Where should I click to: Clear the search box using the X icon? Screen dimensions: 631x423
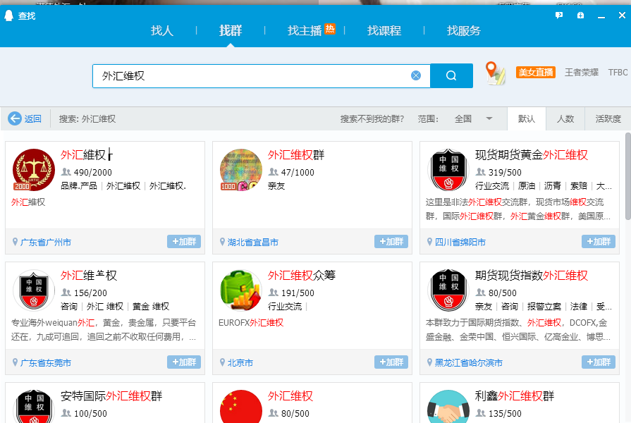[416, 75]
